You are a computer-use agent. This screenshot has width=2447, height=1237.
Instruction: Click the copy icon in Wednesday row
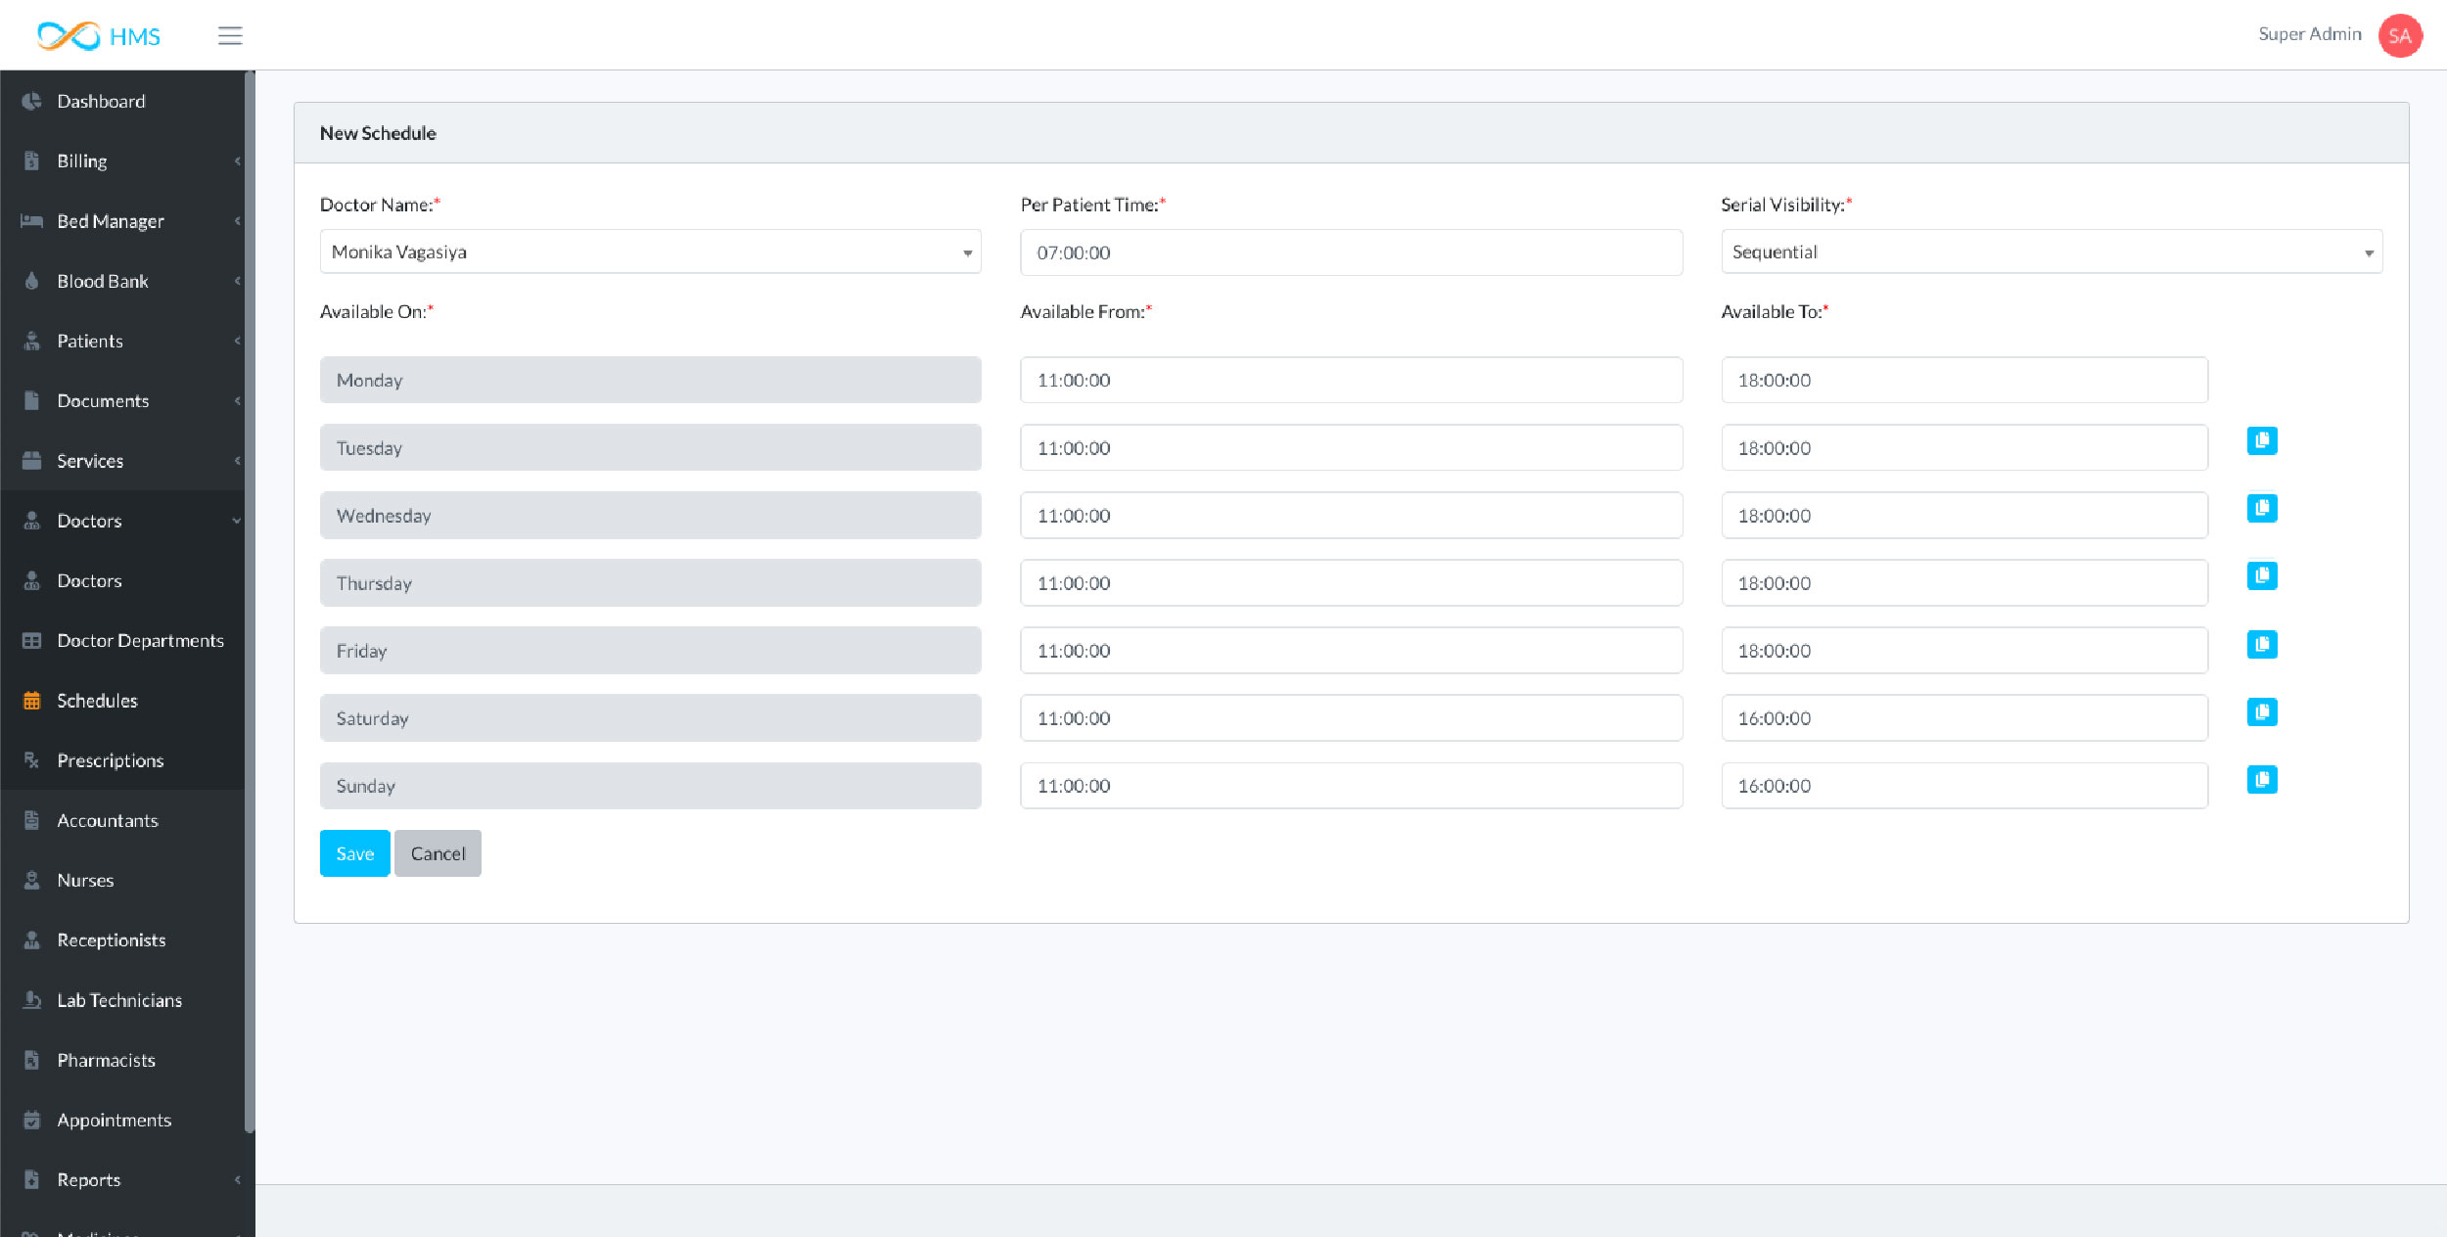[x=2261, y=509]
